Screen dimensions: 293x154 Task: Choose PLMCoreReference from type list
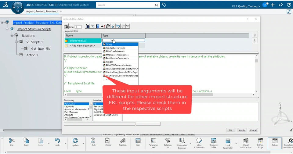[120, 51]
